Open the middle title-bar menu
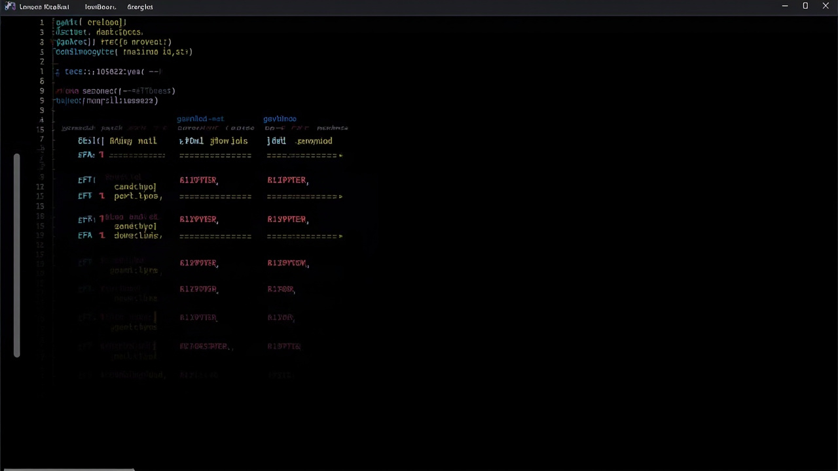Screen dimensions: 838x471 (100, 7)
